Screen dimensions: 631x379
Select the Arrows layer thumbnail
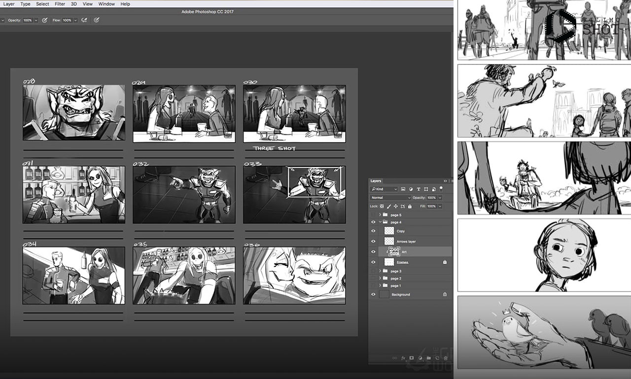coord(389,241)
